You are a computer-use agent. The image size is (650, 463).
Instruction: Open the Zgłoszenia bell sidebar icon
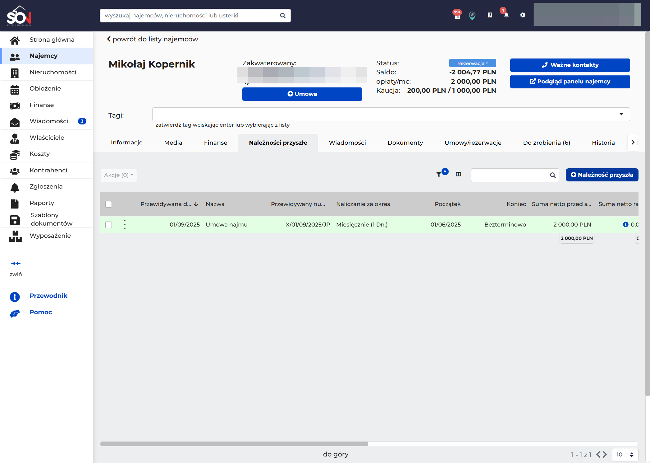tap(15, 187)
